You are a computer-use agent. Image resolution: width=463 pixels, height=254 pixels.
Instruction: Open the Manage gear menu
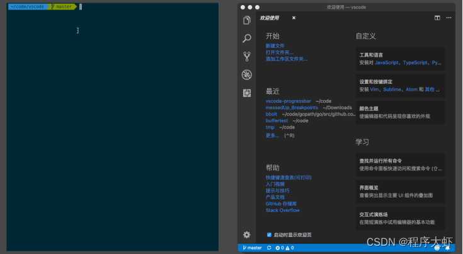(x=246, y=235)
